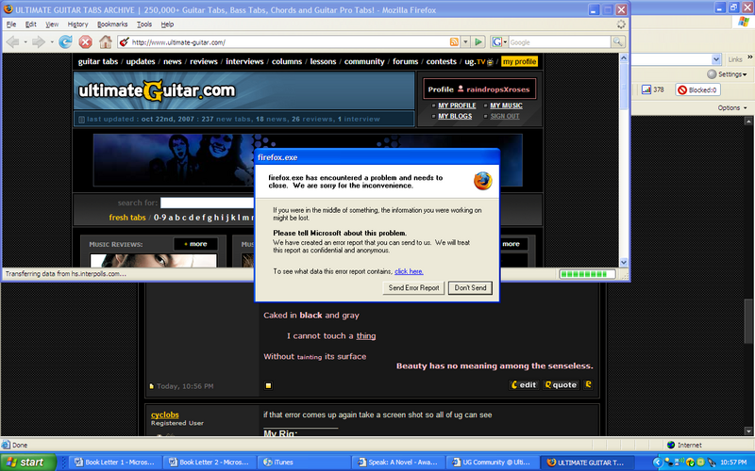
Task: Open the search engine dropdown next to the Google icon
Action: (505, 42)
